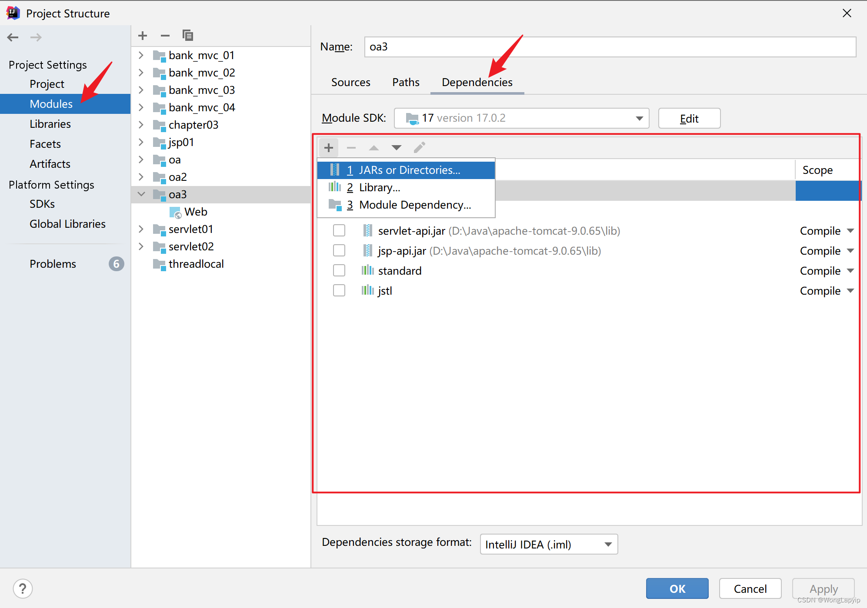Click the edit dependency pencil icon
Image resolution: width=867 pixels, height=608 pixels.
point(419,148)
